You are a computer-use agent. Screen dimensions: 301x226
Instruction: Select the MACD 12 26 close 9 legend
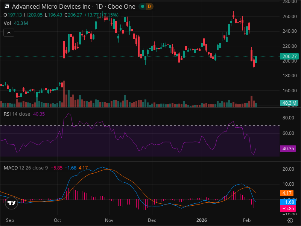26,168
